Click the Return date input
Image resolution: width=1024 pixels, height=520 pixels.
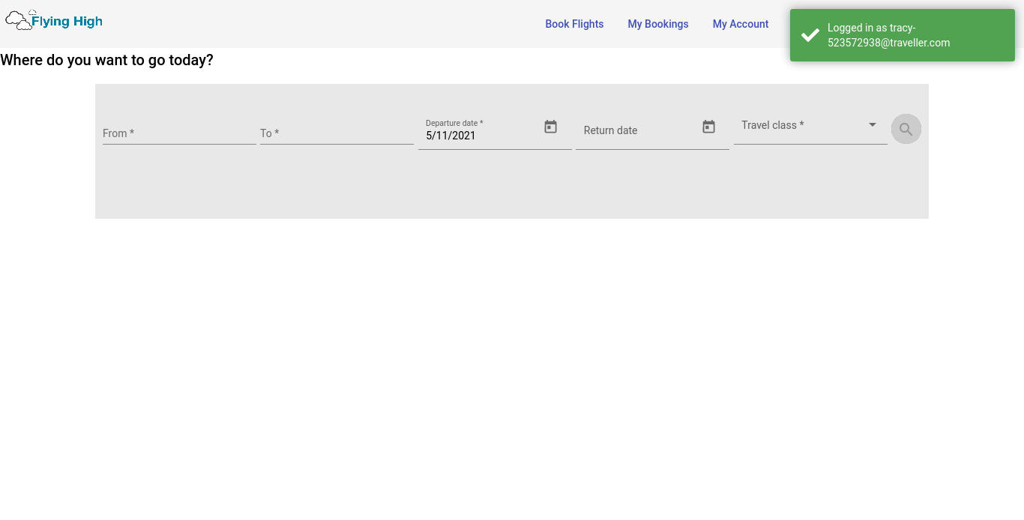637,130
